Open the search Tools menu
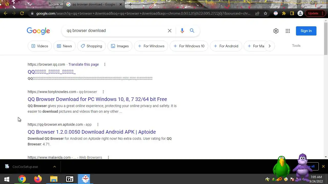This screenshot has height=184, width=328. [296, 46]
